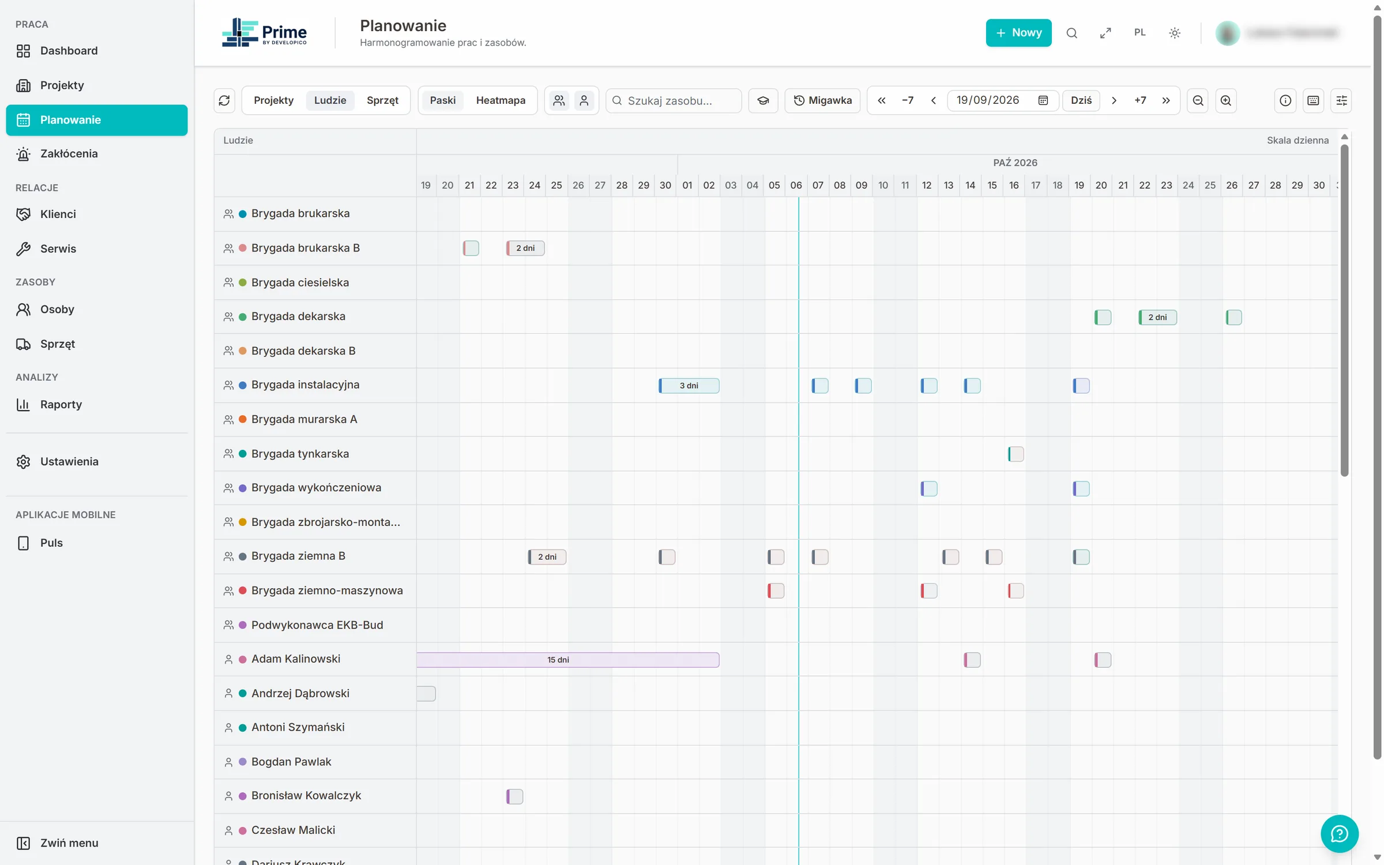Jump far back with the double-left arrows
The height and width of the screenshot is (865, 1384).
(x=882, y=100)
